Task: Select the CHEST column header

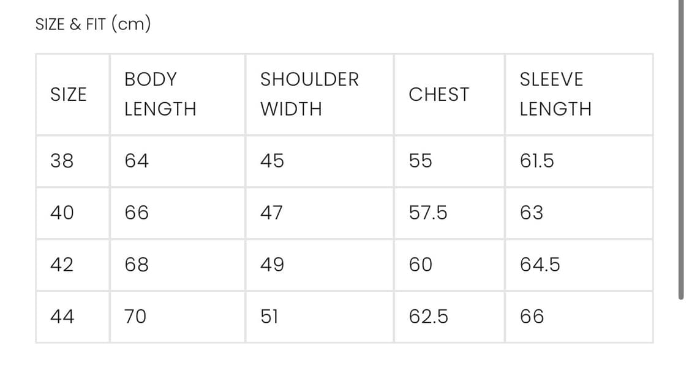Action: (x=439, y=94)
